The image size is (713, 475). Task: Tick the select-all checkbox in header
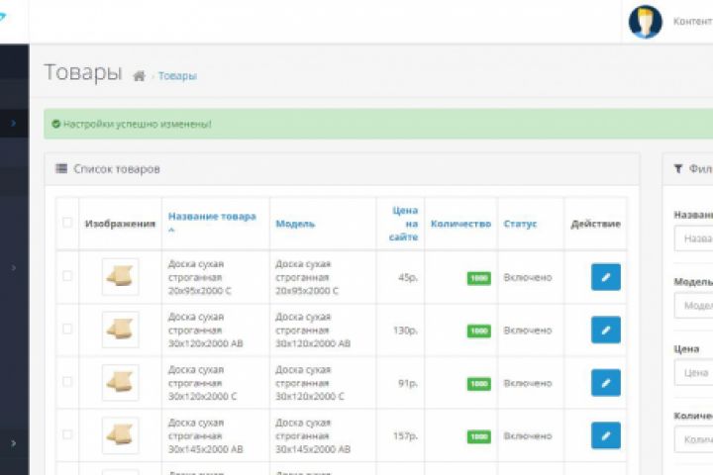click(x=67, y=223)
